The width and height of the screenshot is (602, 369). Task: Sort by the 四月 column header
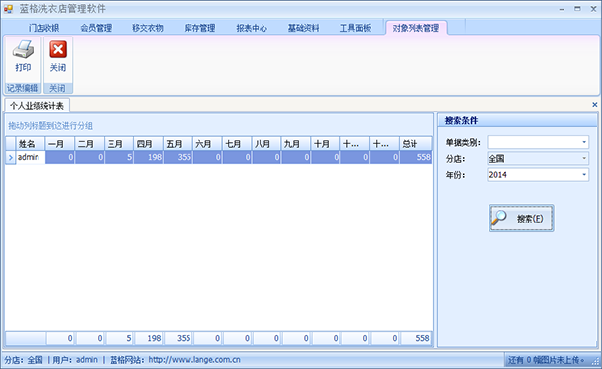(149, 144)
